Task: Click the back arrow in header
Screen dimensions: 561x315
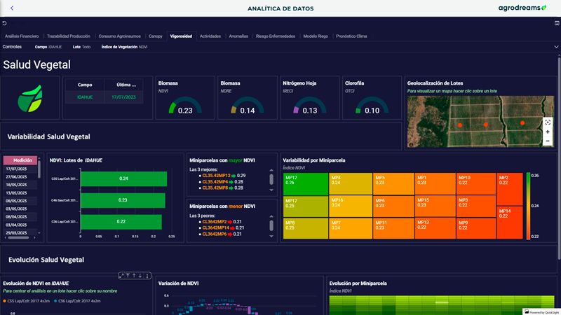Action: [x=12, y=8]
